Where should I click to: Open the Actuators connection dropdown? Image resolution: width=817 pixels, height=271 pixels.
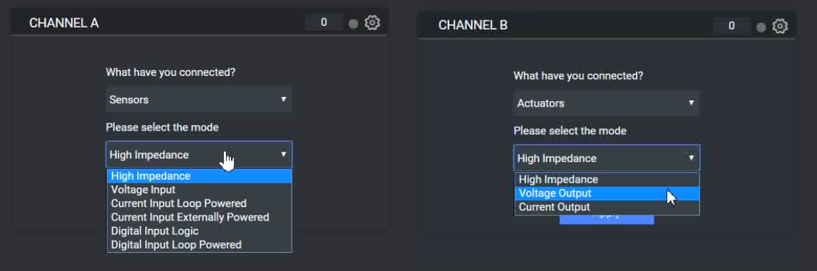point(606,103)
